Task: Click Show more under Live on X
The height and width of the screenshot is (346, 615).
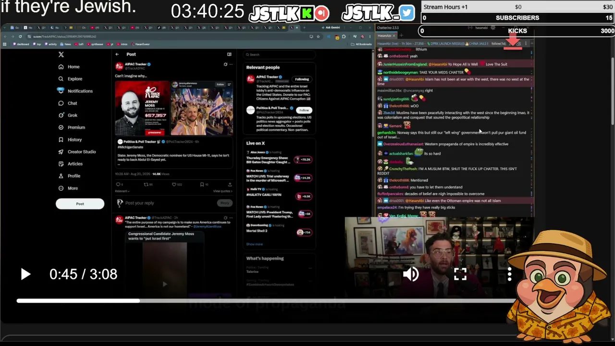Action: (x=254, y=244)
